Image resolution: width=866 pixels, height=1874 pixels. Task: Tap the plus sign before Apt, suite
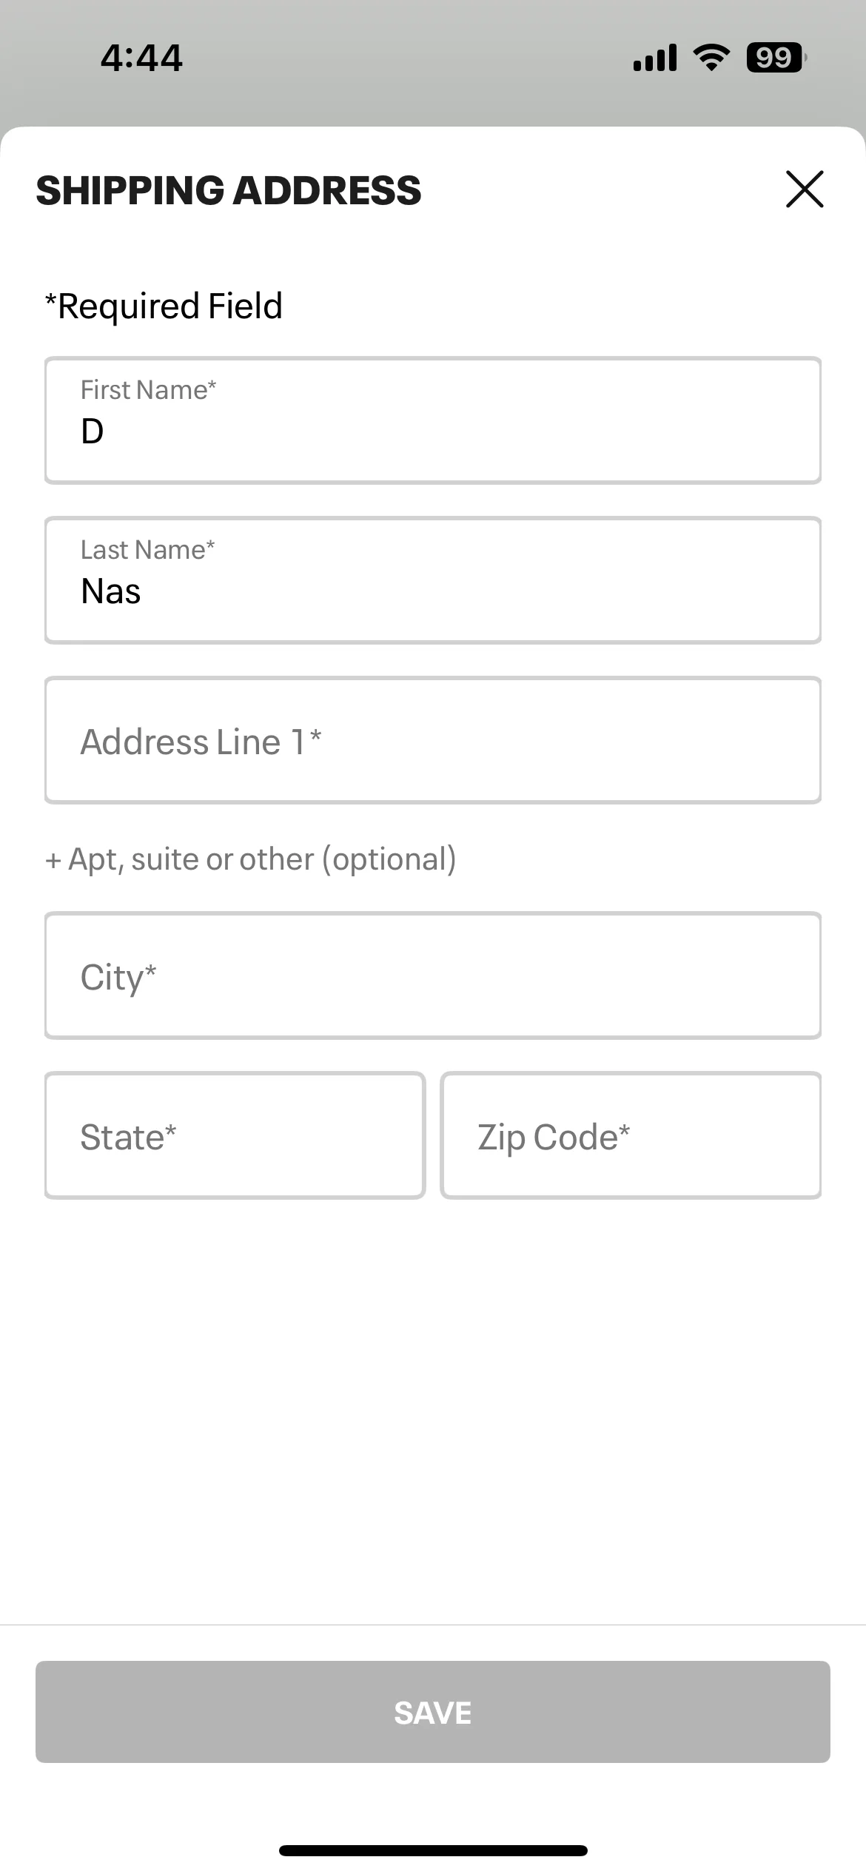click(x=53, y=861)
